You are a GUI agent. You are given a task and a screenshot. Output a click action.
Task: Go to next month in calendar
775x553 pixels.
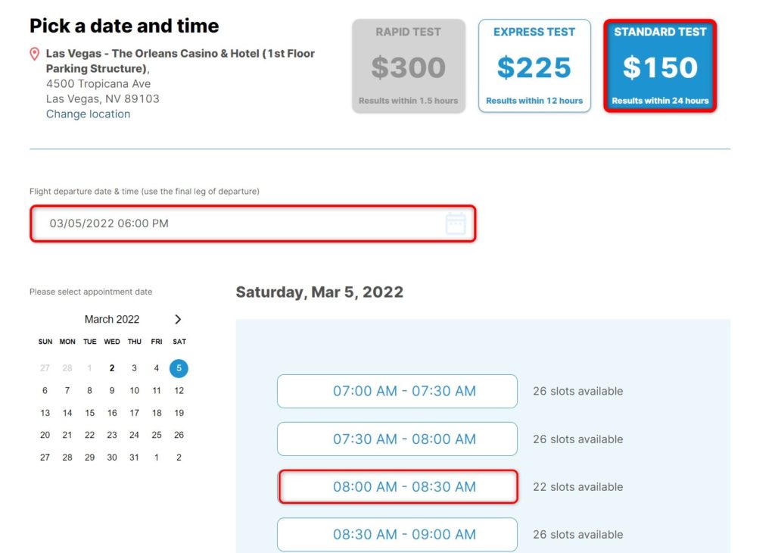coord(178,320)
